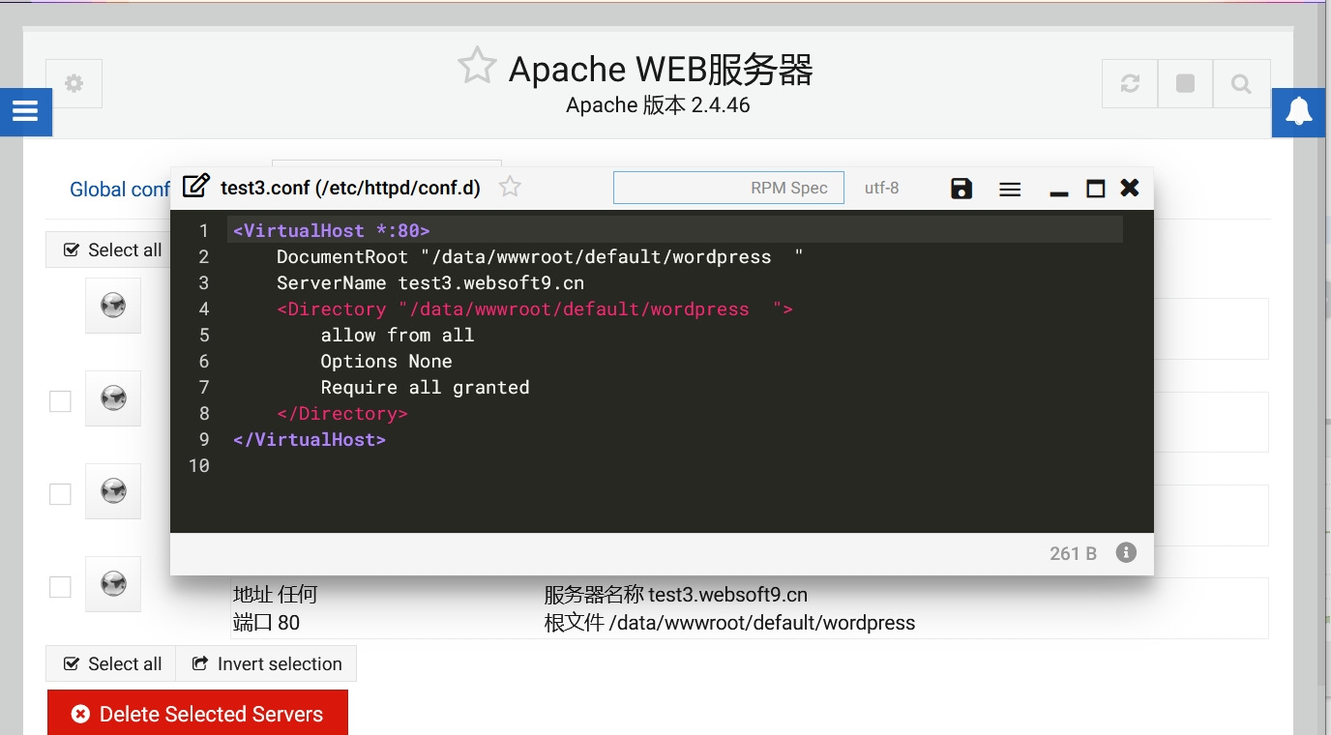Image resolution: width=1331 pixels, height=735 pixels.
Task: Open the RPM Spec syntax mode selector
Action: [x=728, y=189]
